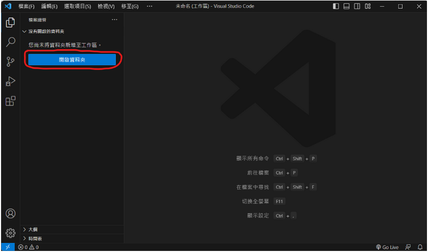
Task: Click the 您尚未將資料夾新增至工作區 message text
Action: coord(65,45)
